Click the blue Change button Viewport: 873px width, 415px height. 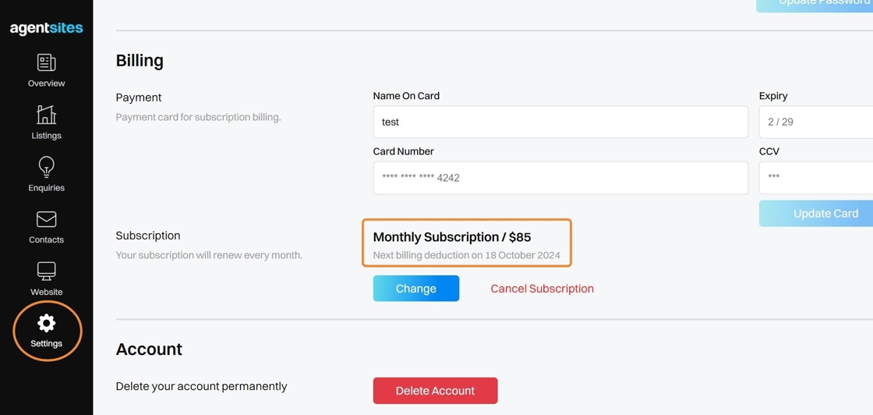(x=415, y=289)
